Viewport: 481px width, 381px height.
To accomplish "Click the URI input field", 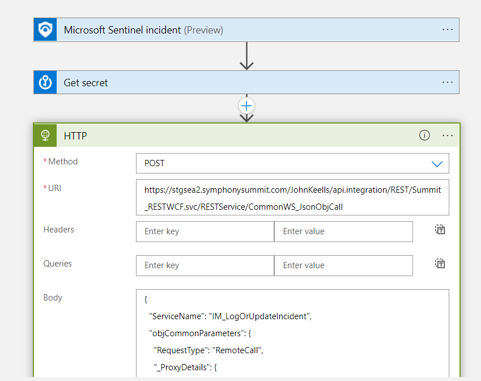I will coord(292,197).
